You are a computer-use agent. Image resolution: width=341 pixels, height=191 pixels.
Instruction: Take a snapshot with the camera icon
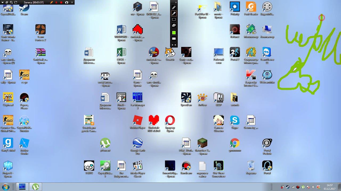pos(67,2)
